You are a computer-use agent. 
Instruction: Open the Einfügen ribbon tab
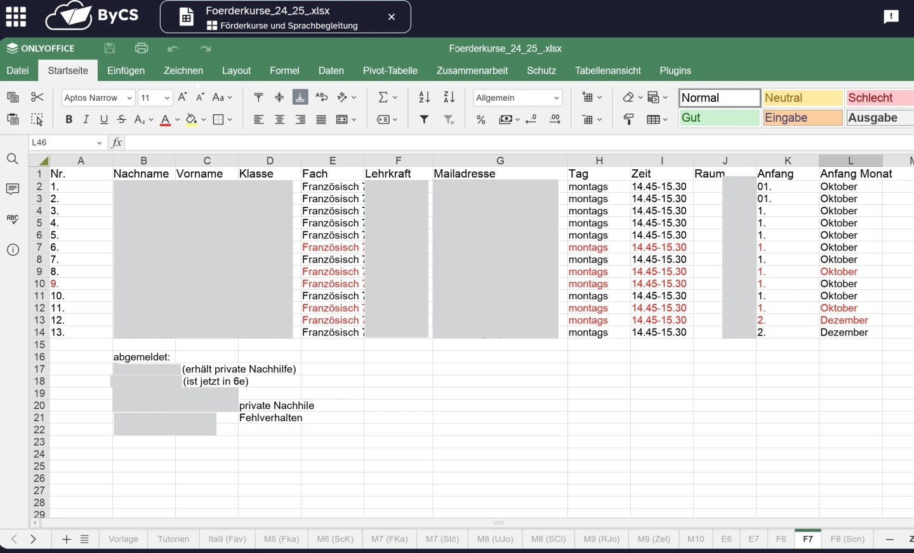[126, 70]
